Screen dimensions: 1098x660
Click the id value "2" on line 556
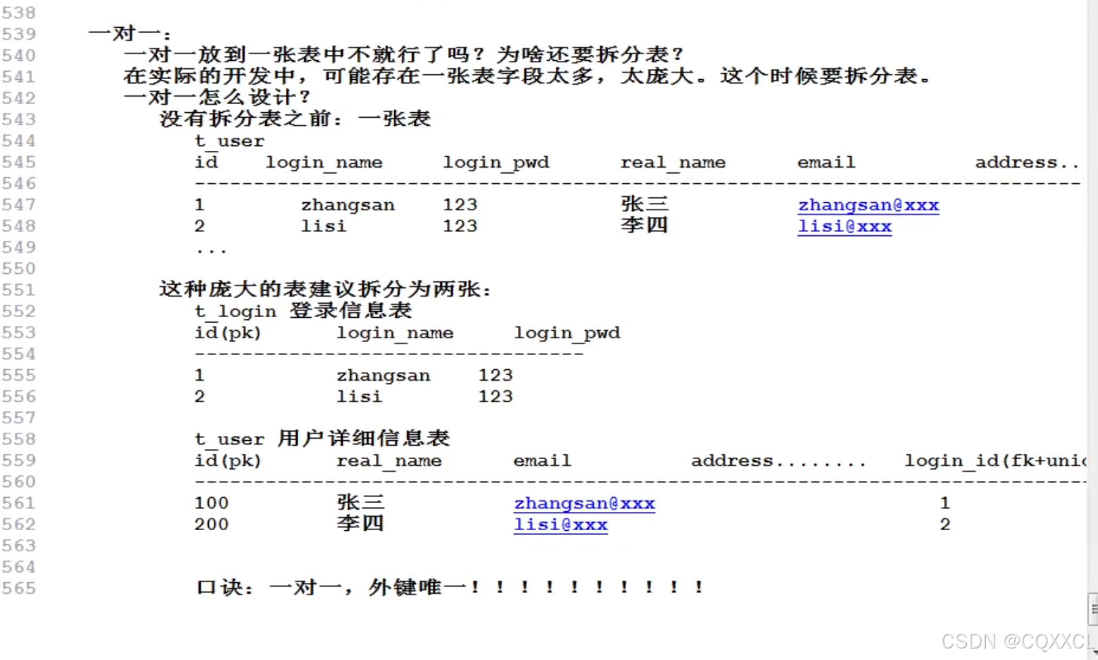[199, 396]
